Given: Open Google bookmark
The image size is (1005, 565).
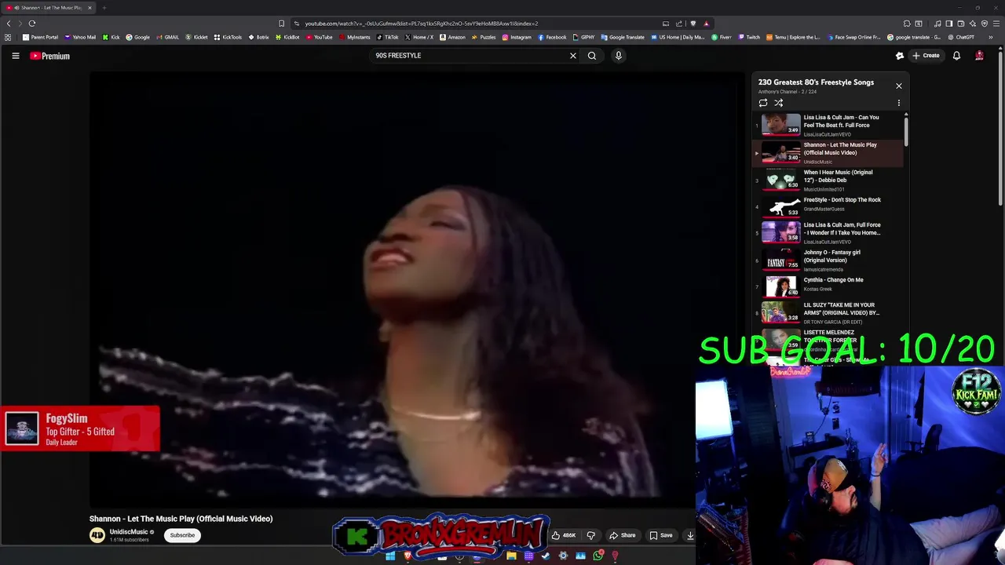Looking at the screenshot, I should pyautogui.click(x=138, y=37).
